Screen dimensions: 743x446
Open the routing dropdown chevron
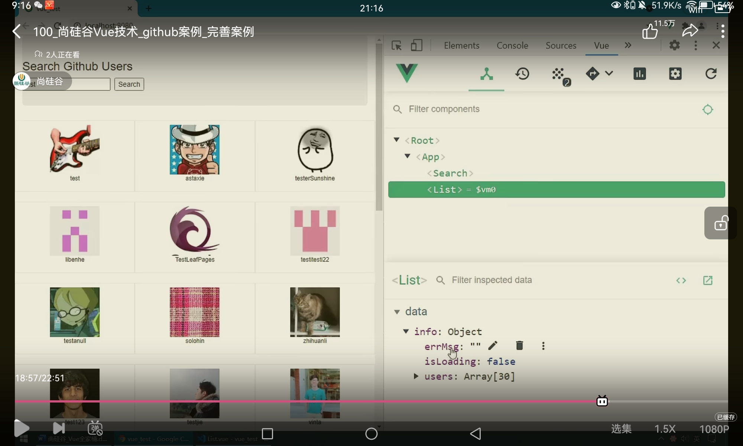[609, 73]
